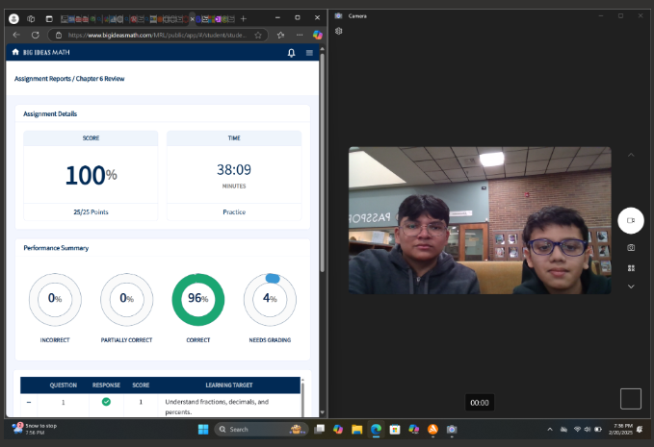
Task: Move down in Camera mode list
Action: (x=631, y=286)
